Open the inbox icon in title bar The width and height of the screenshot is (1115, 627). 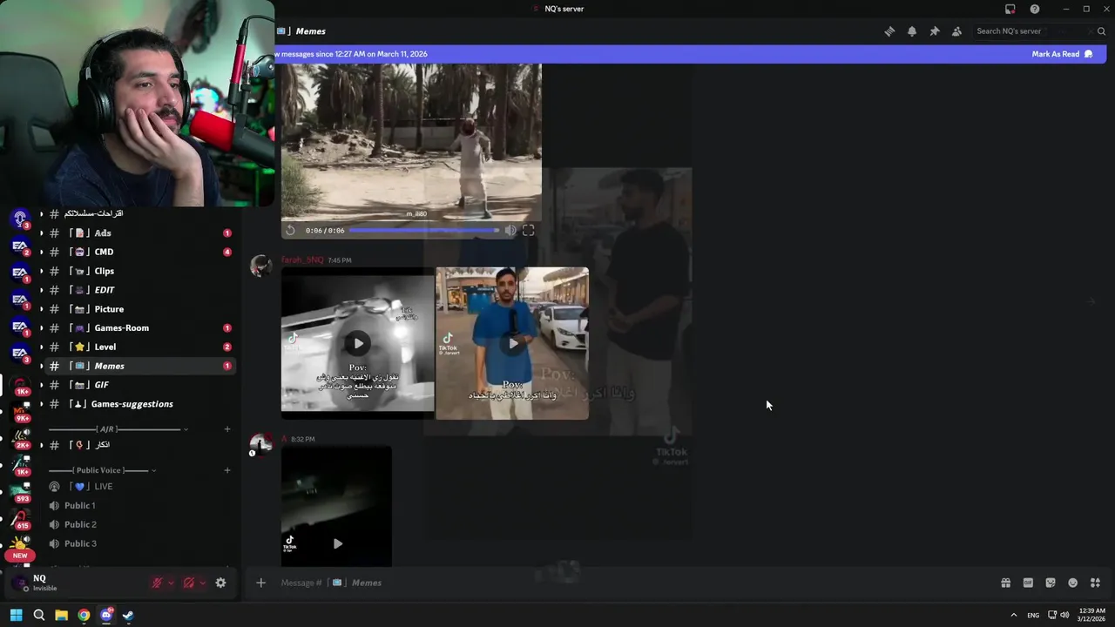coord(1010,9)
